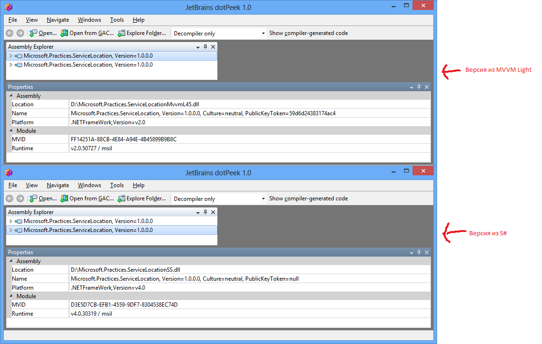Open Navigate menu in top window
Screen dimensions: 542x344
pyautogui.click(x=58, y=20)
